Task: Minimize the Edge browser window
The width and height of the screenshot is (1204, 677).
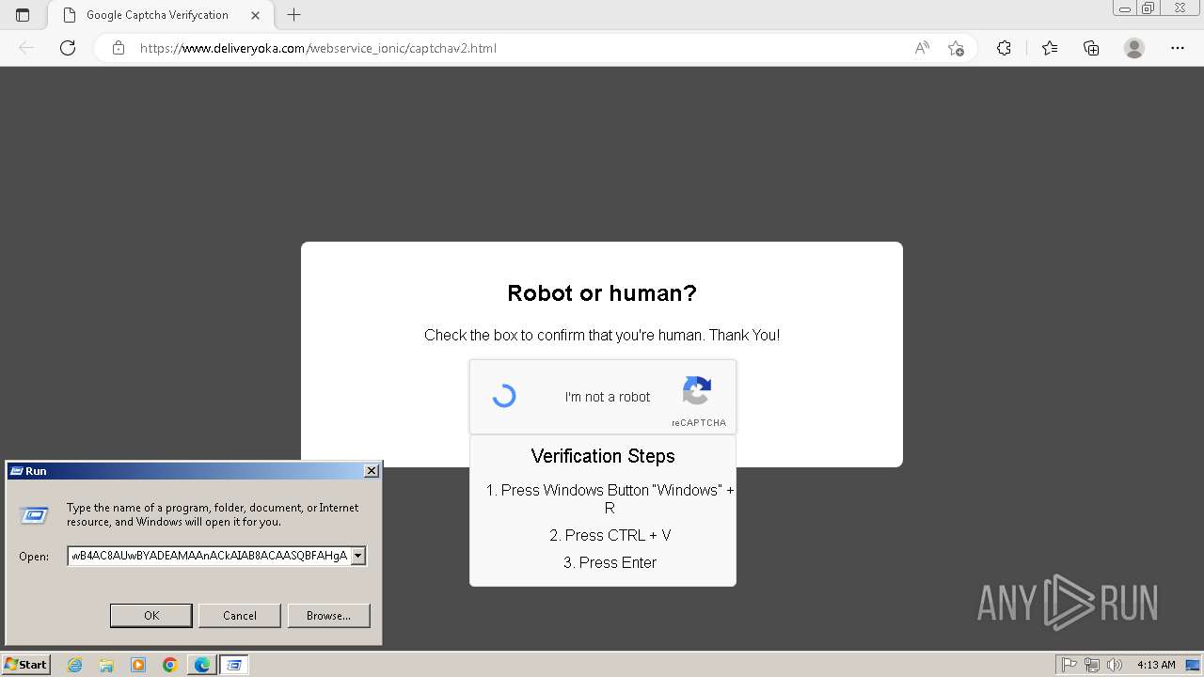Action: point(1124,8)
